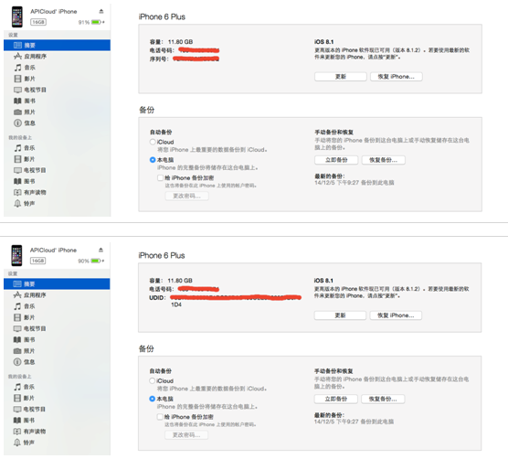This screenshot has height=459, width=508.
Task: Open 电视节目 under 我的设备上 in upper sidebar
Action: click(x=30, y=170)
